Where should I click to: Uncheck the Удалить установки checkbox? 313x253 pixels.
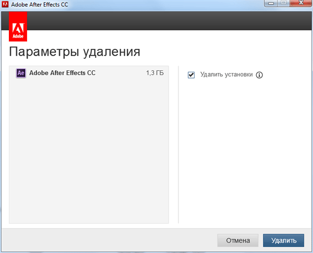(x=191, y=75)
